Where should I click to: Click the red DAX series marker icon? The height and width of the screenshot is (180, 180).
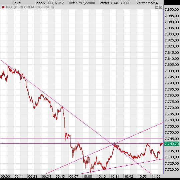[3, 7]
